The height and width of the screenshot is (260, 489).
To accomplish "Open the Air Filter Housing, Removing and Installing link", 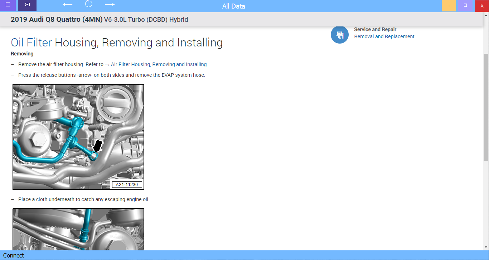I will pyautogui.click(x=159, y=64).
